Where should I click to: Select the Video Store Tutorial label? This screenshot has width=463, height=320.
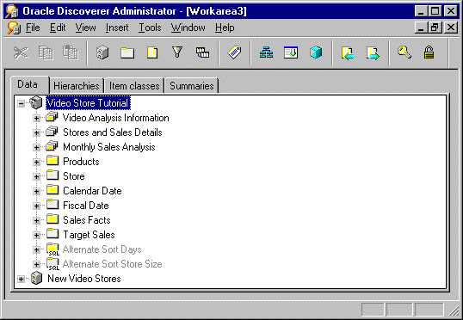click(x=88, y=103)
